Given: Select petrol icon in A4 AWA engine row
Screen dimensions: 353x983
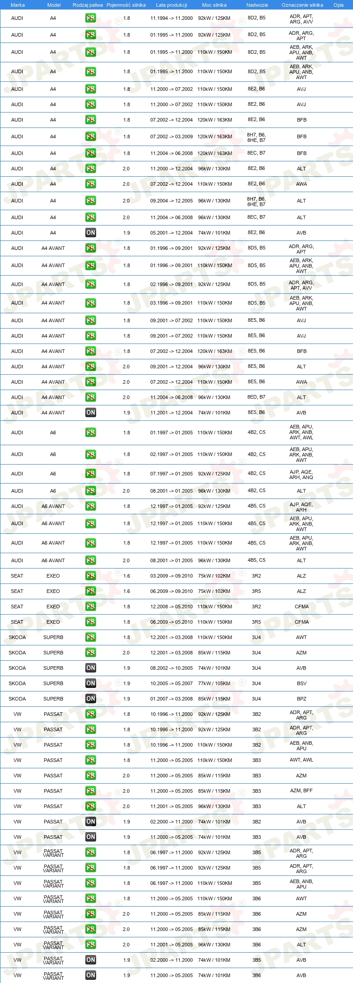Looking at the screenshot, I should click(91, 184).
